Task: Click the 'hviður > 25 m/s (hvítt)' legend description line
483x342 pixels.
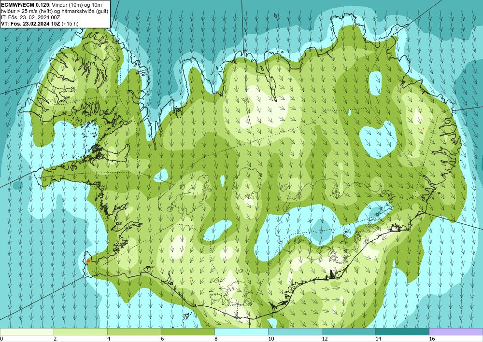Action: click(55, 11)
